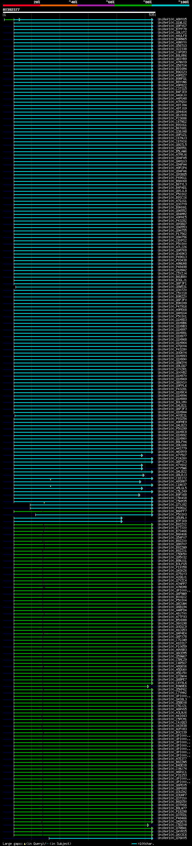Select hit UniRef100_B9I6M4
The height and width of the screenshot is (846, 192).
point(172,69)
